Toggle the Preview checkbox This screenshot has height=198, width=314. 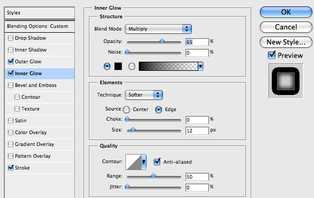(272, 55)
